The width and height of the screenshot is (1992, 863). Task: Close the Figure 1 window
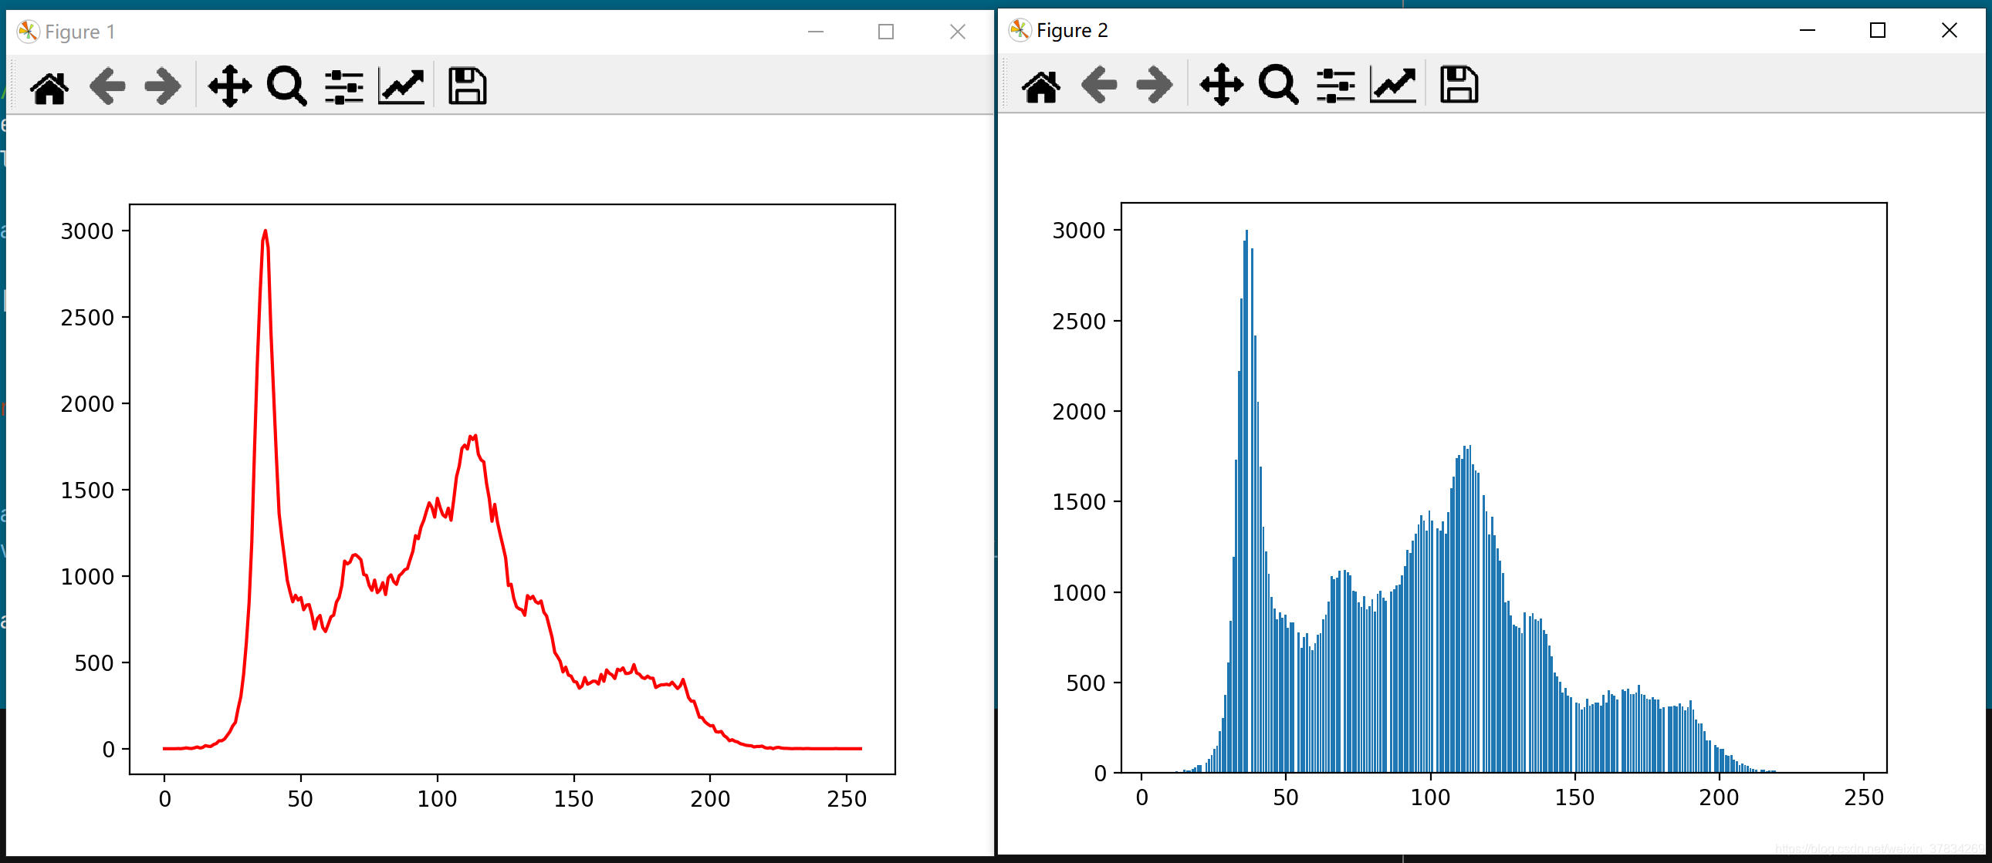tap(957, 32)
